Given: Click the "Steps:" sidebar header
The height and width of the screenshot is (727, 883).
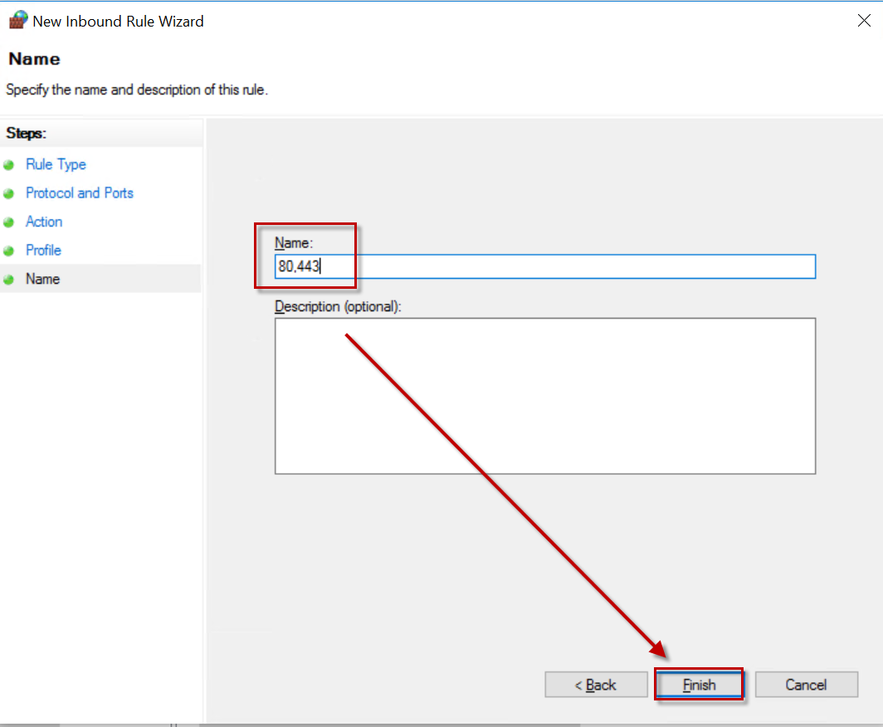Looking at the screenshot, I should pos(27,133).
